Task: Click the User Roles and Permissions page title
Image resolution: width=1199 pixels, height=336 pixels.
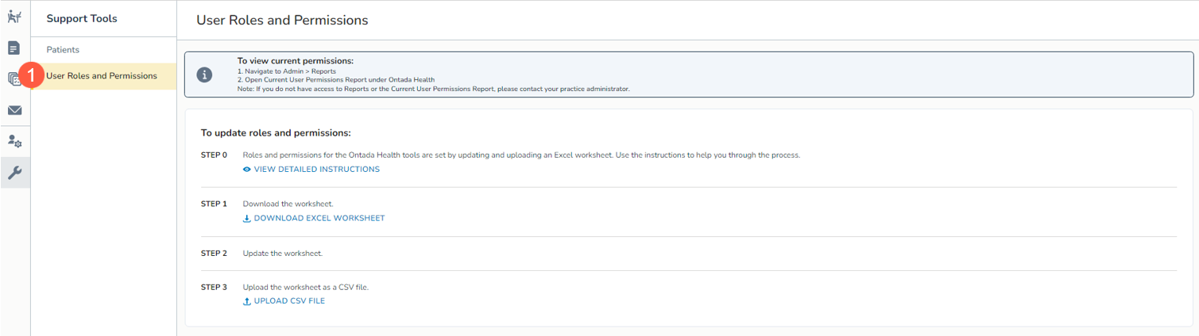Action: (x=282, y=21)
